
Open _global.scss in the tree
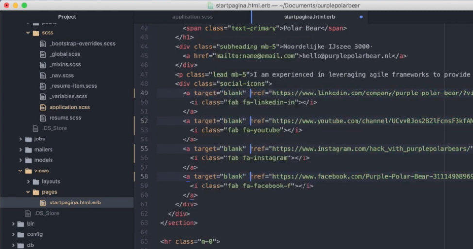point(65,54)
